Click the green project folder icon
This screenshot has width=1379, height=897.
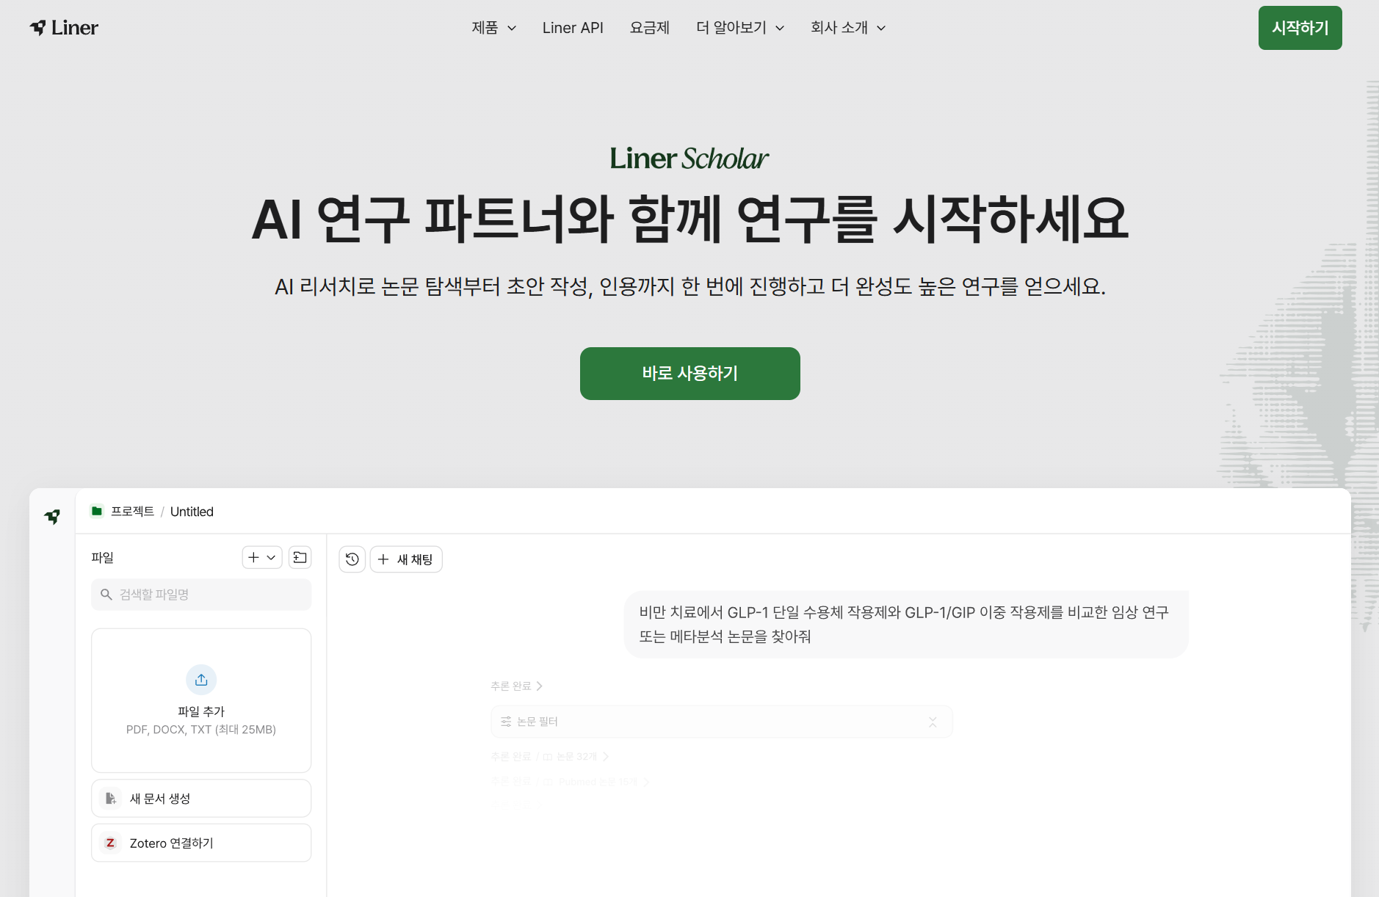point(97,511)
